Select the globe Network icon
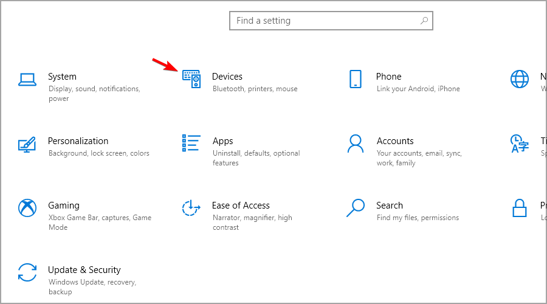This screenshot has height=304, width=547. coord(520,79)
